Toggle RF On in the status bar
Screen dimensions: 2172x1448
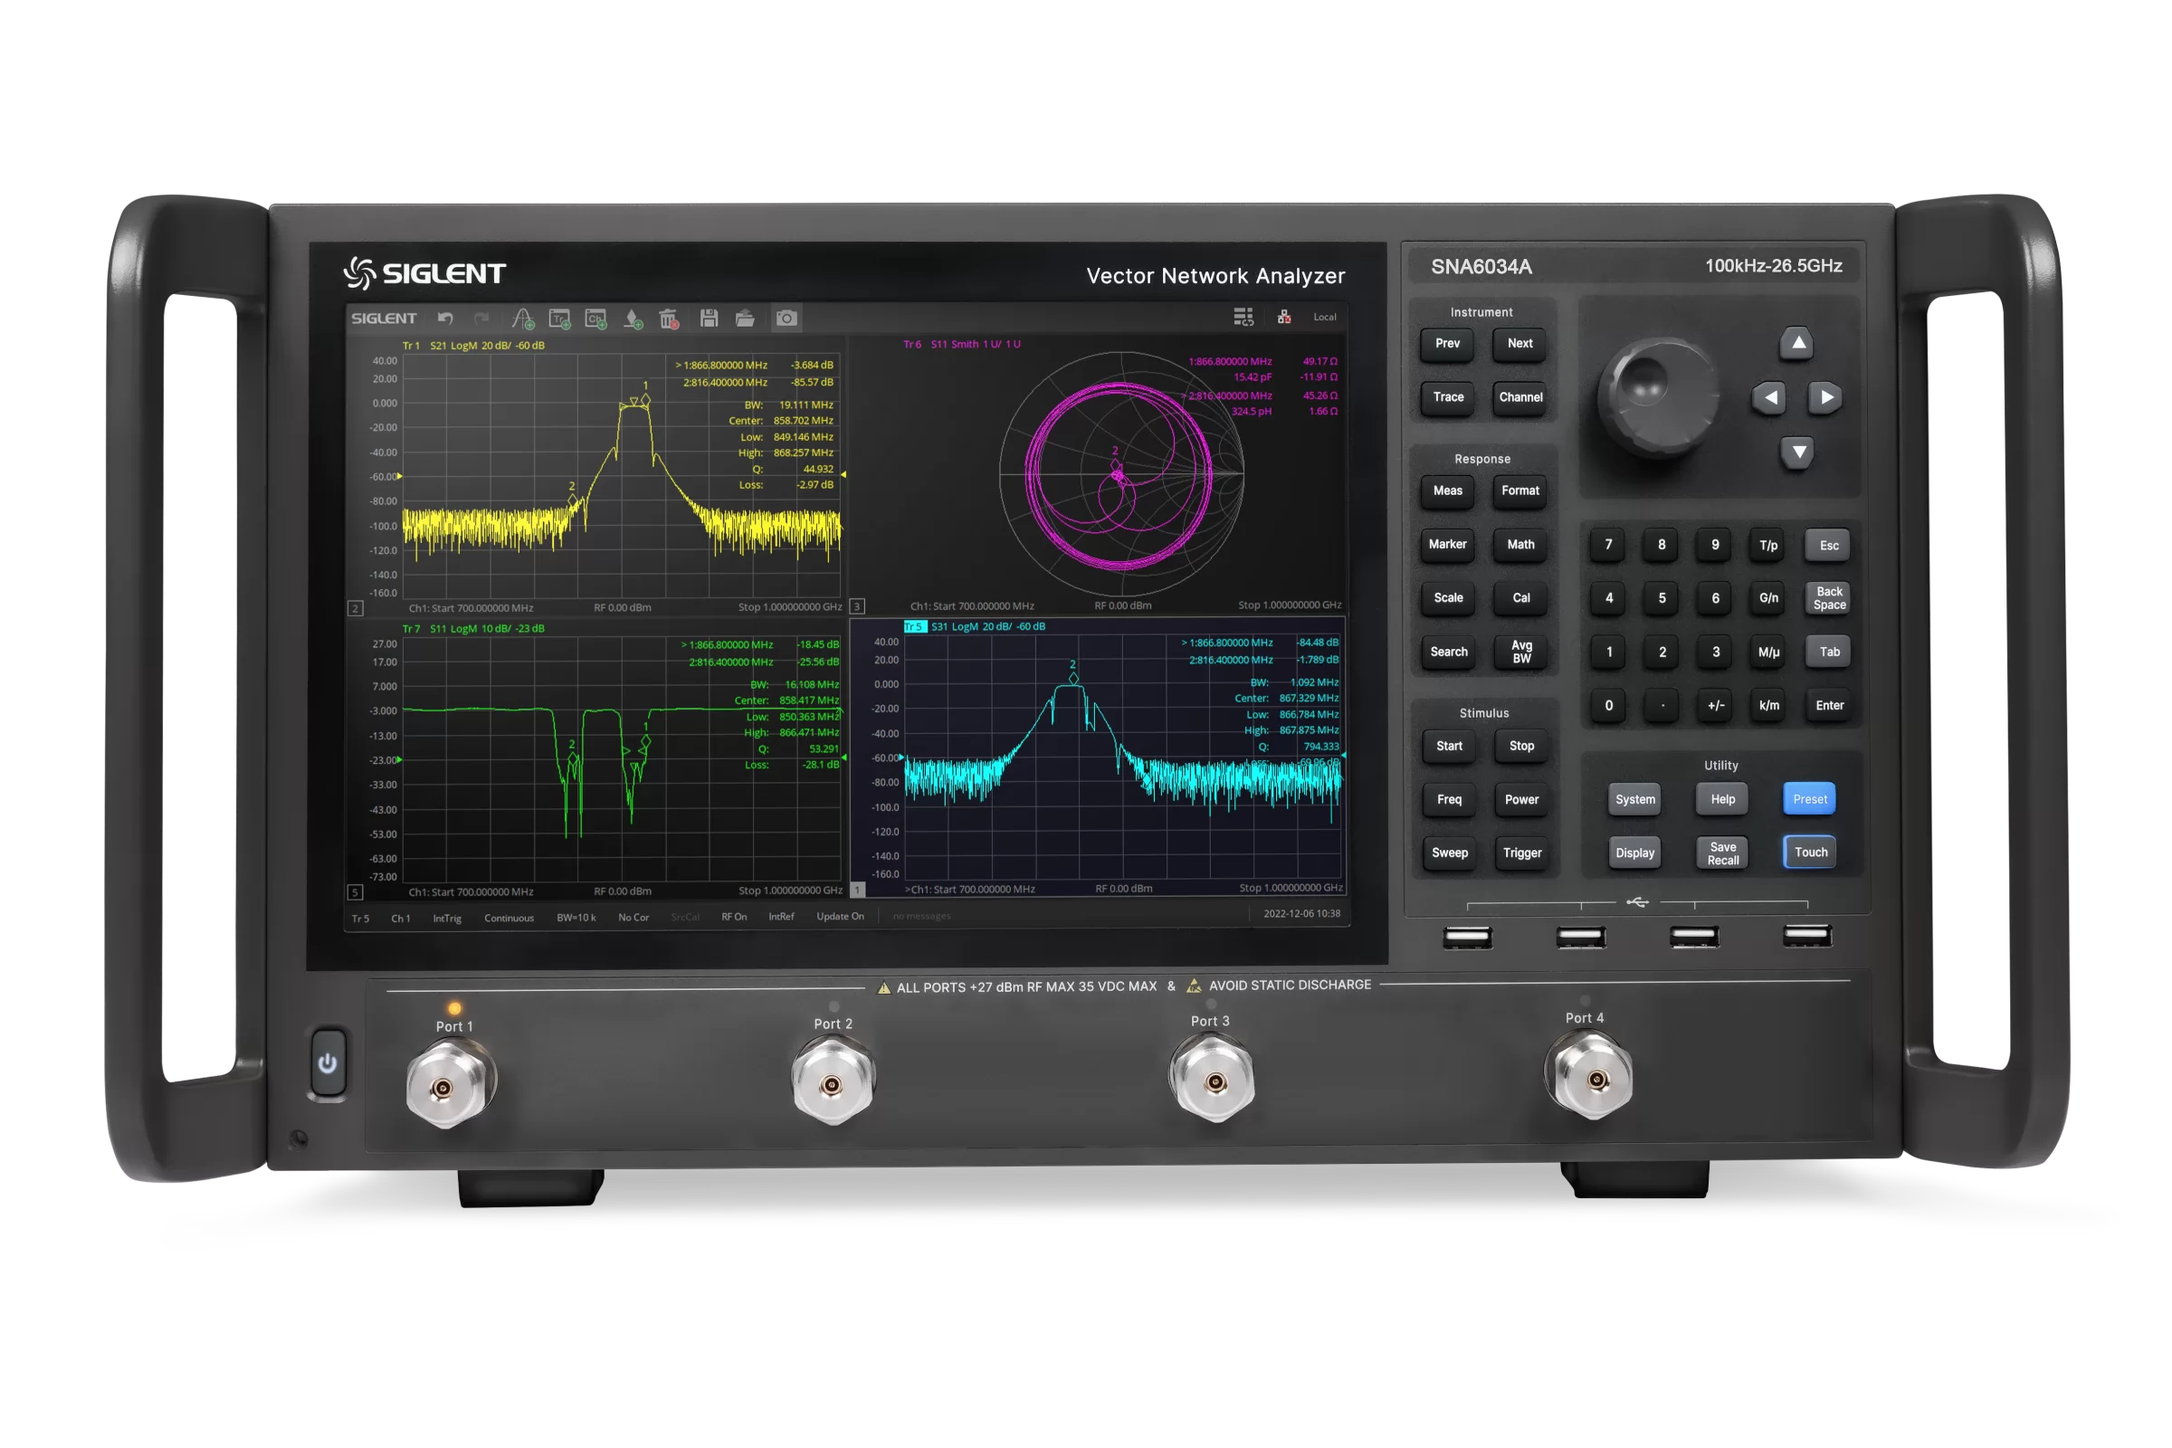coord(734,917)
